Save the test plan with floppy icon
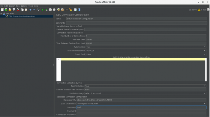The width and height of the screenshot is (210, 117). click(x=14, y=10)
